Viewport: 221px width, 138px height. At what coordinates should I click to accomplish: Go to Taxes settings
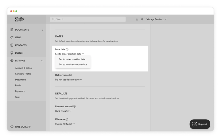(x=17, y=97)
